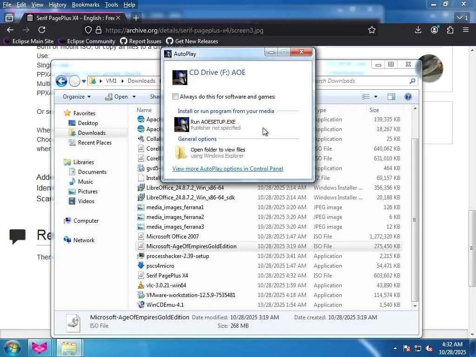Open a new Firefox tab

136,18
